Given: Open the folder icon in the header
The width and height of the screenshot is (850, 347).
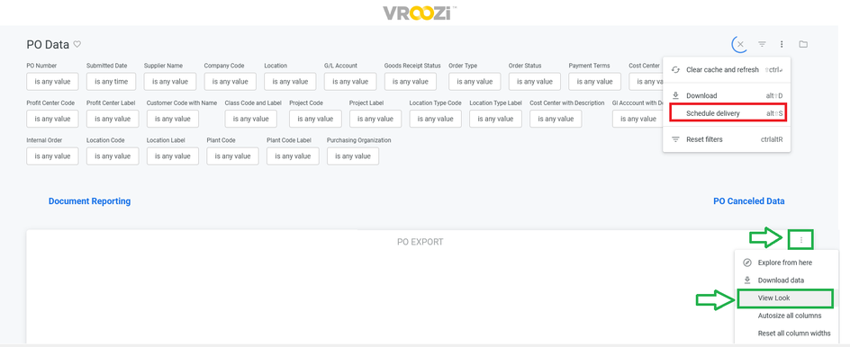Looking at the screenshot, I should [x=803, y=44].
